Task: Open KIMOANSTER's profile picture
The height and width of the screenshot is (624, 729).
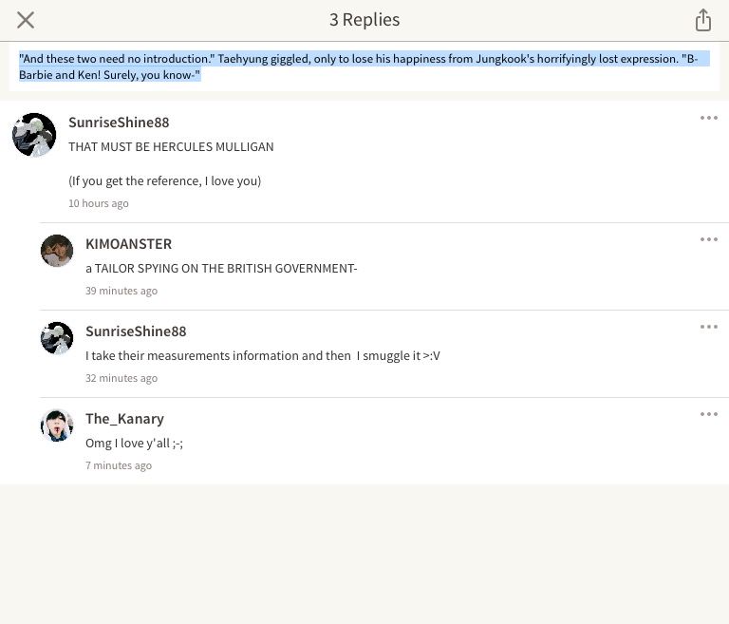Action: (x=57, y=251)
